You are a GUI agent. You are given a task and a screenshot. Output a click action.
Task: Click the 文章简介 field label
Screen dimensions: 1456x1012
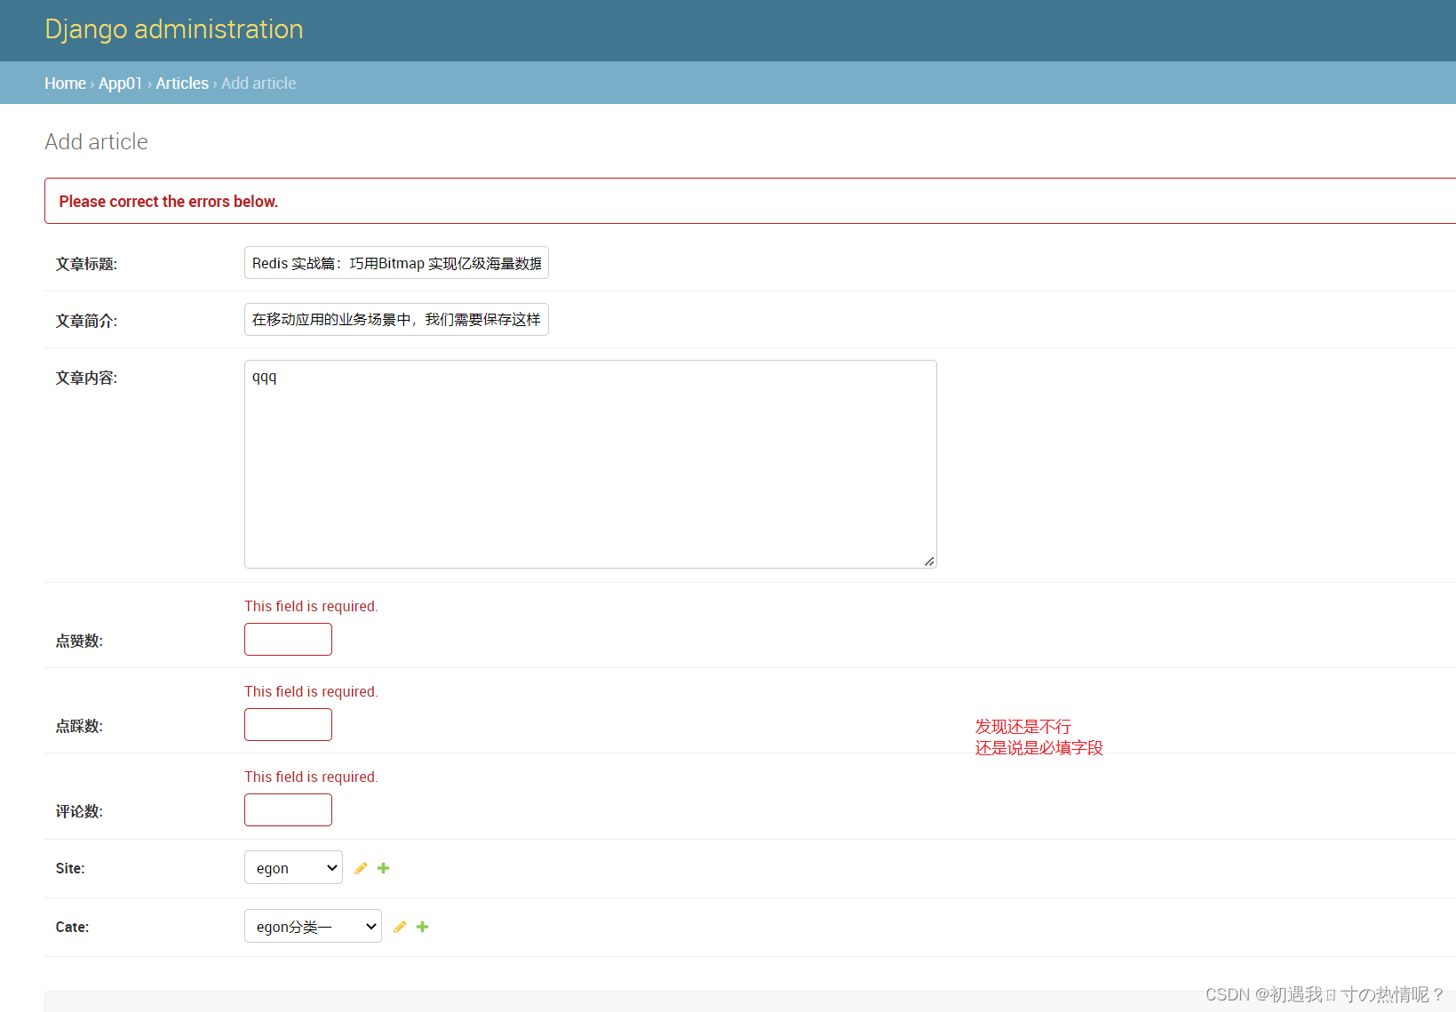[x=86, y=321]
